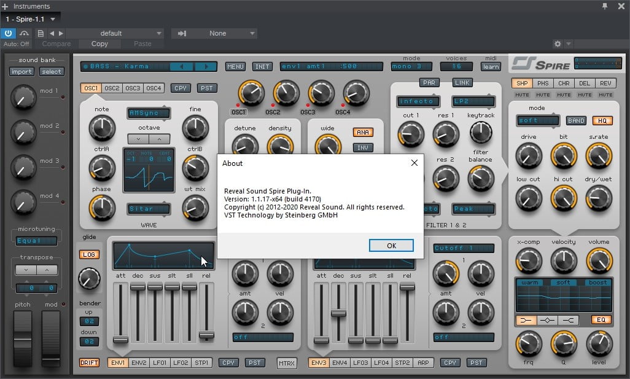Toggle the EQ on button
The width and height of the screenshot is (630, 379).
click(601, 320)
